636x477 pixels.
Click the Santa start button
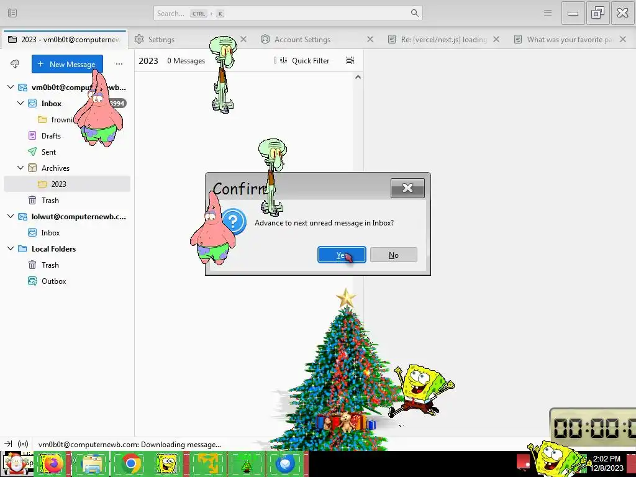pyautogui.click(x=16, y=463)
